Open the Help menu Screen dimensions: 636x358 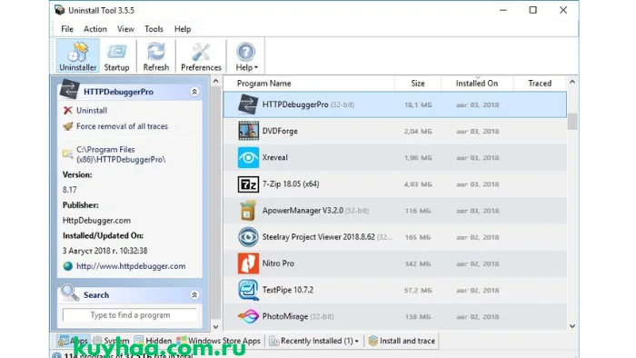[183, 29]
